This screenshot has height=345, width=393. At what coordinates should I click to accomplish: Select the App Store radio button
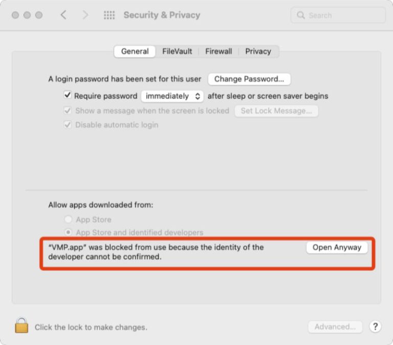[x=68, y=219]
